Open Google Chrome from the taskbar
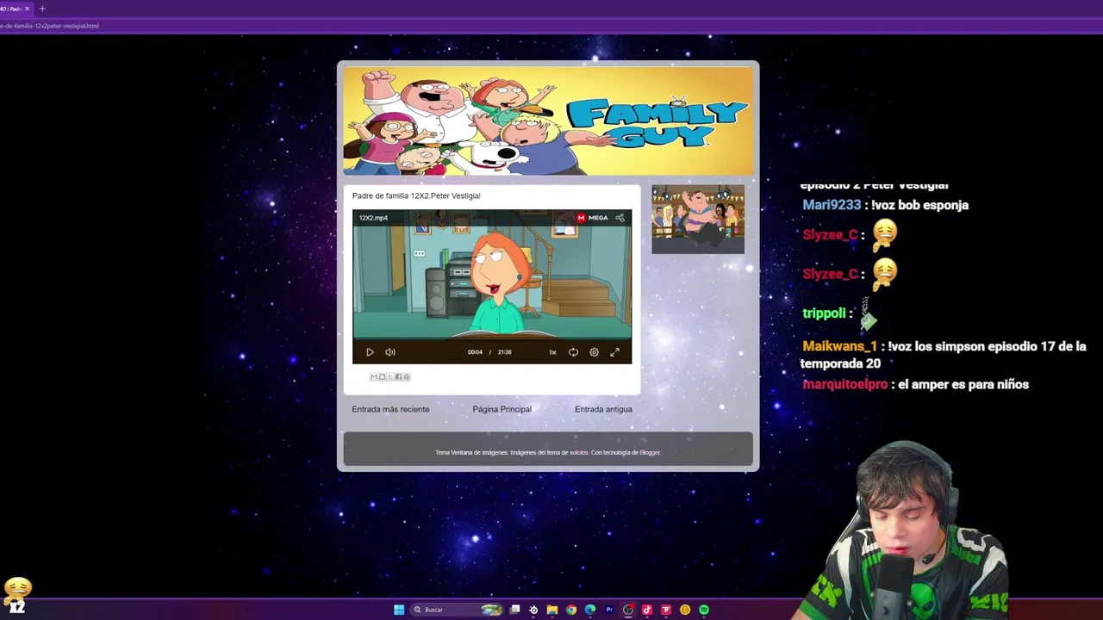 [571, 610]
